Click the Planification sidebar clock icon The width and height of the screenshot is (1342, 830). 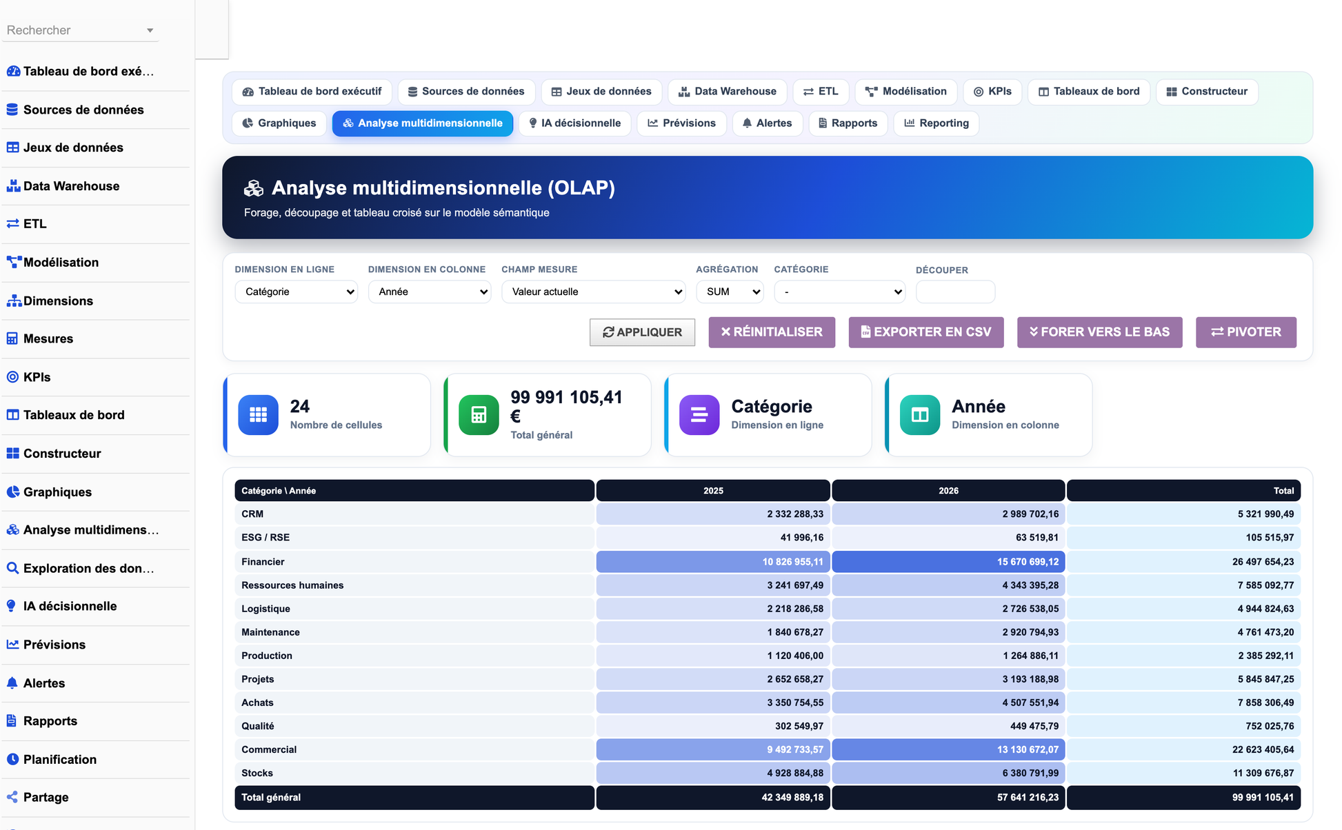pyautogui.click(x=12, y=759)
